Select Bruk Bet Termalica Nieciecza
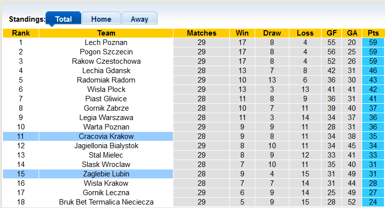The width and height of the screenshot is (385, 208). [106, 202]
